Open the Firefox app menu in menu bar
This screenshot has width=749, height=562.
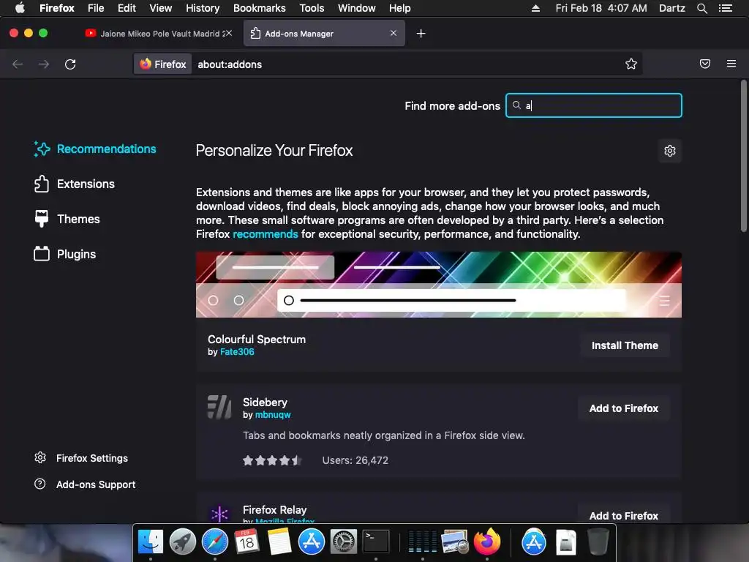[57, 8]
